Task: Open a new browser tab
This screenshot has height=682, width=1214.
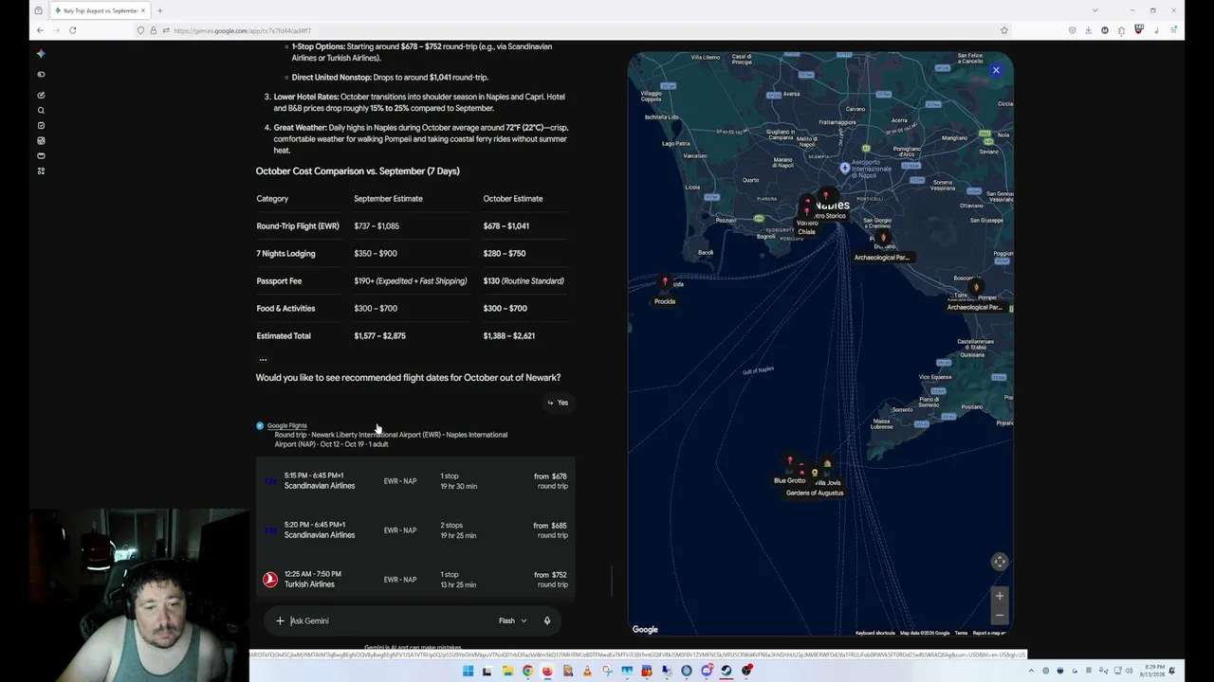Action: pos(159,10)
